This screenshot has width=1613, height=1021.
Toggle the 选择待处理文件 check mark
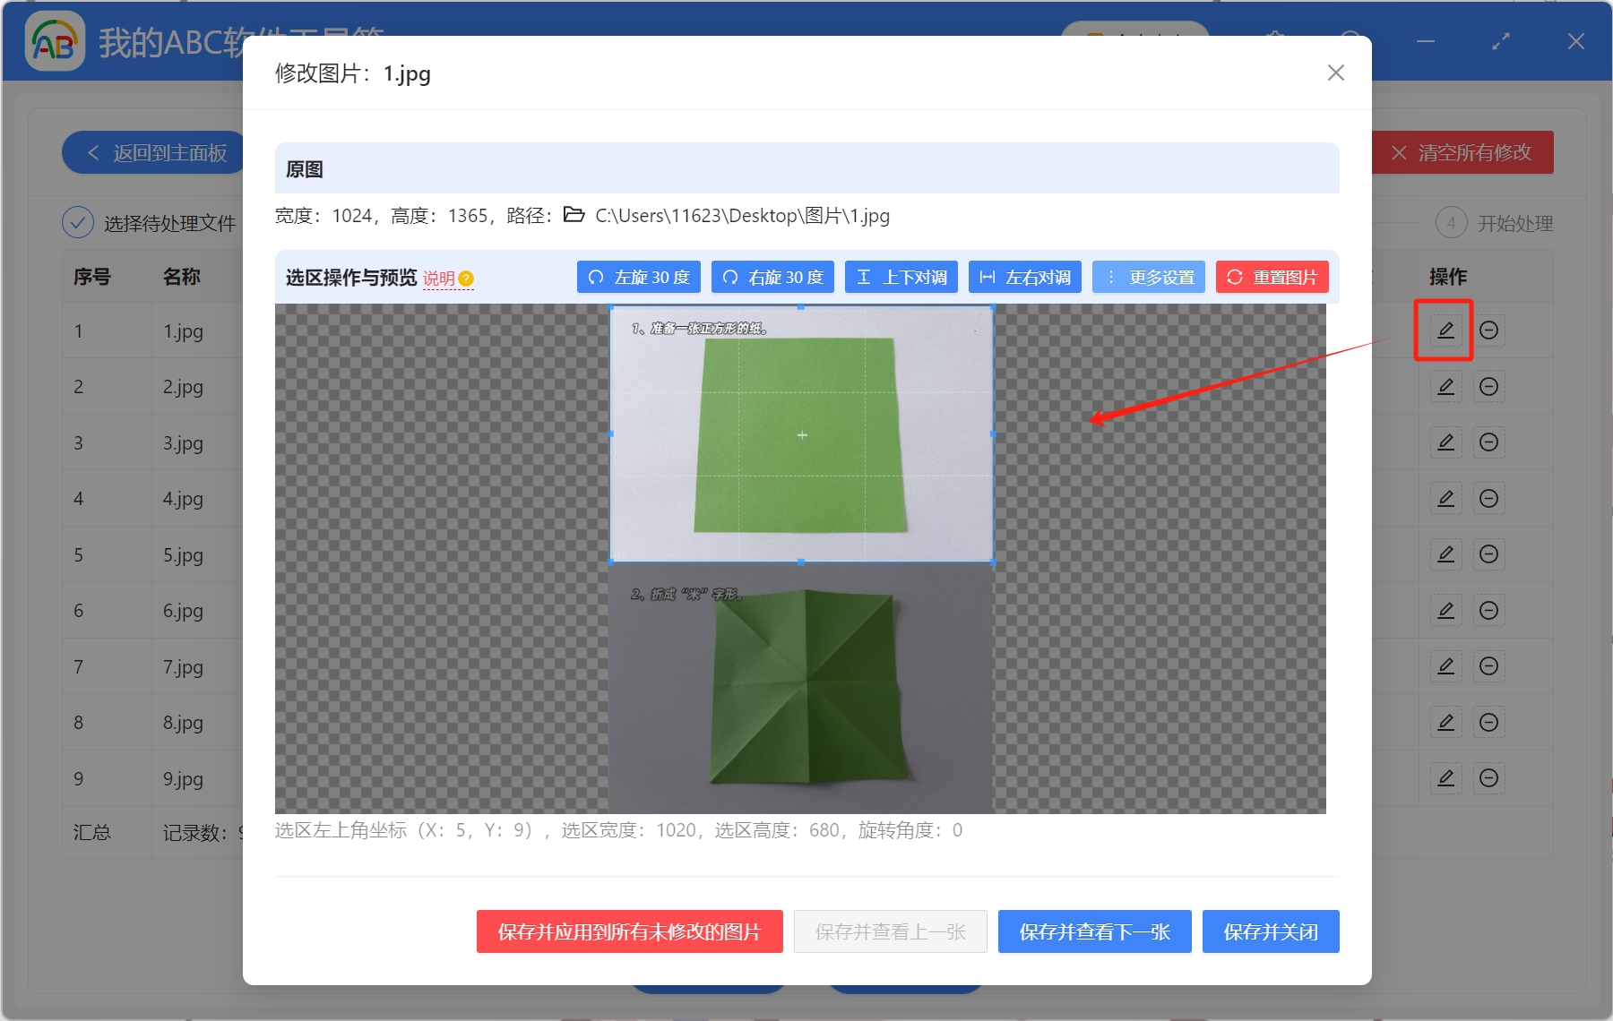click(x=77, y=222)
